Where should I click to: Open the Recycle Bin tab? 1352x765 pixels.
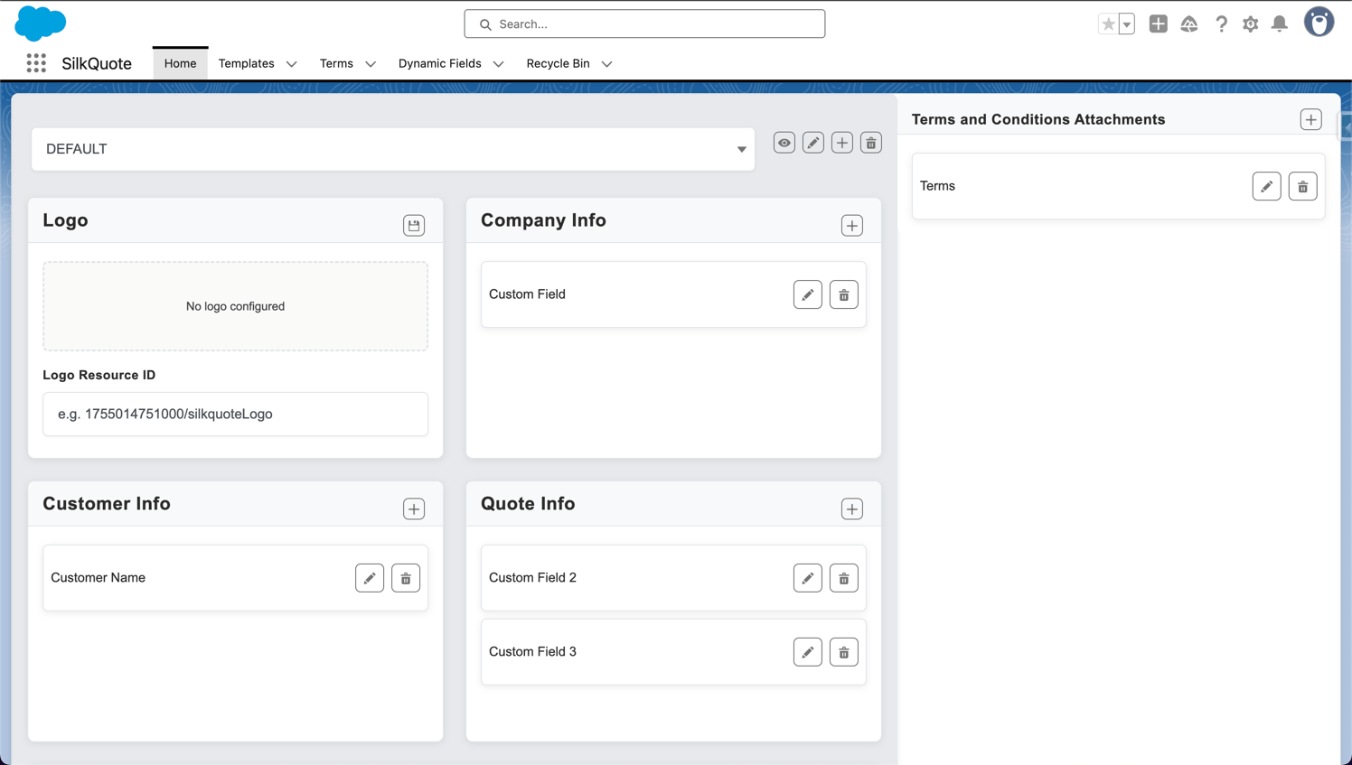click(558, 63)
